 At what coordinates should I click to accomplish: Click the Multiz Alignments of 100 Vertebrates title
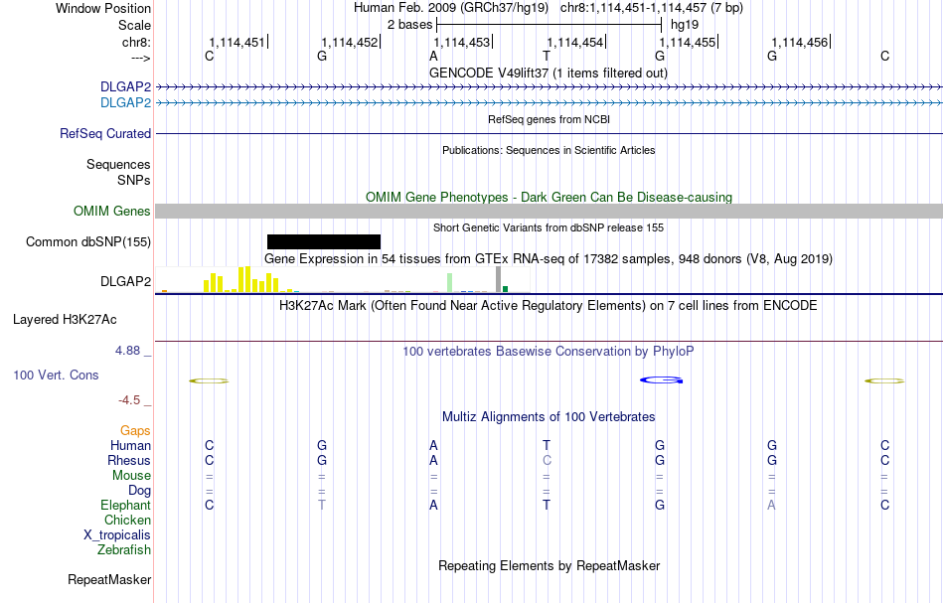[x=549, y=416]
